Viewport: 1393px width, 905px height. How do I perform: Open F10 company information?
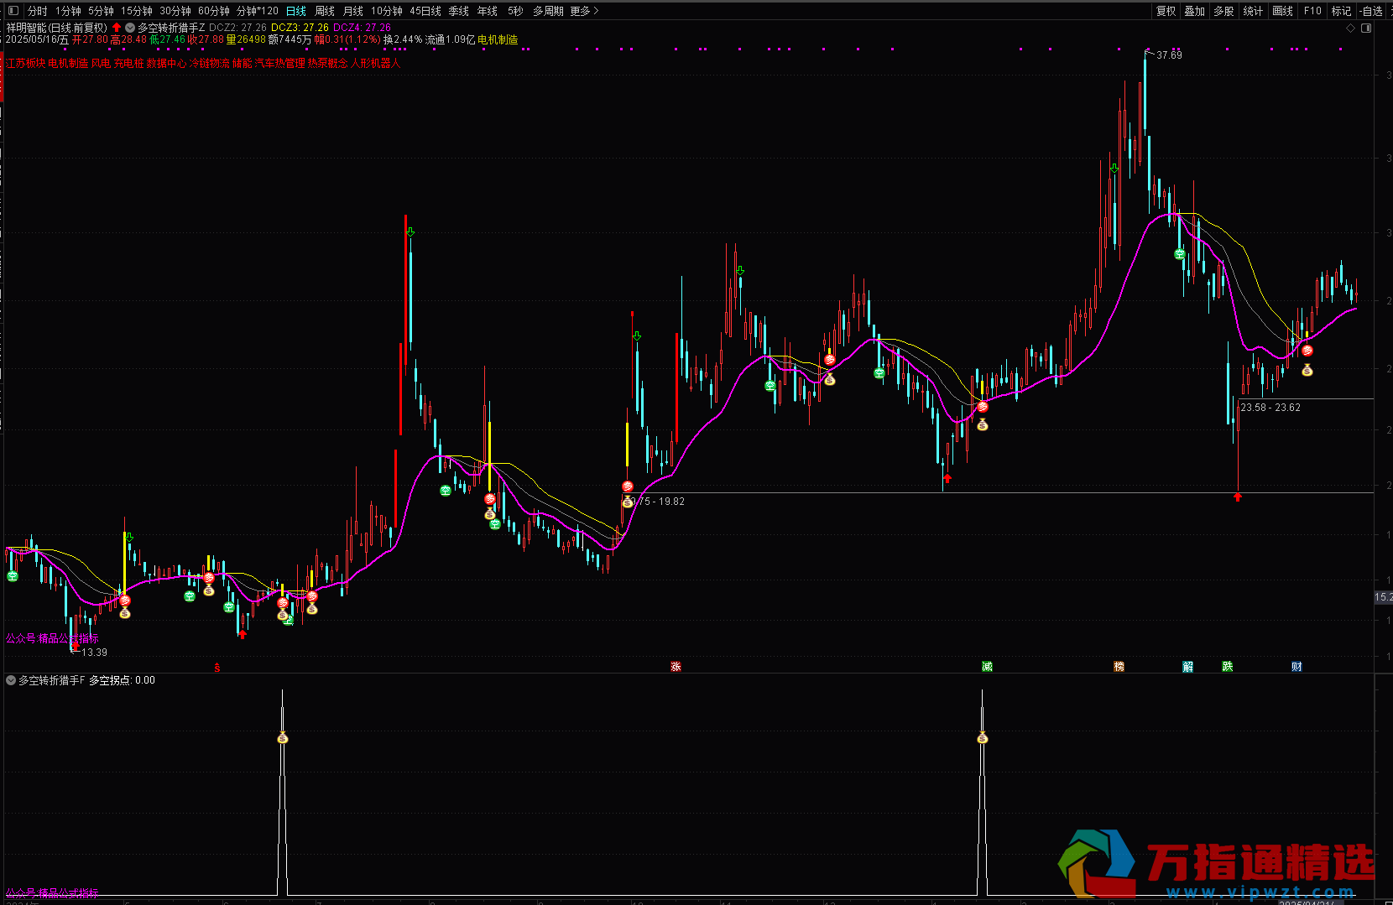pyautogui.click(x=1312, y=11)
